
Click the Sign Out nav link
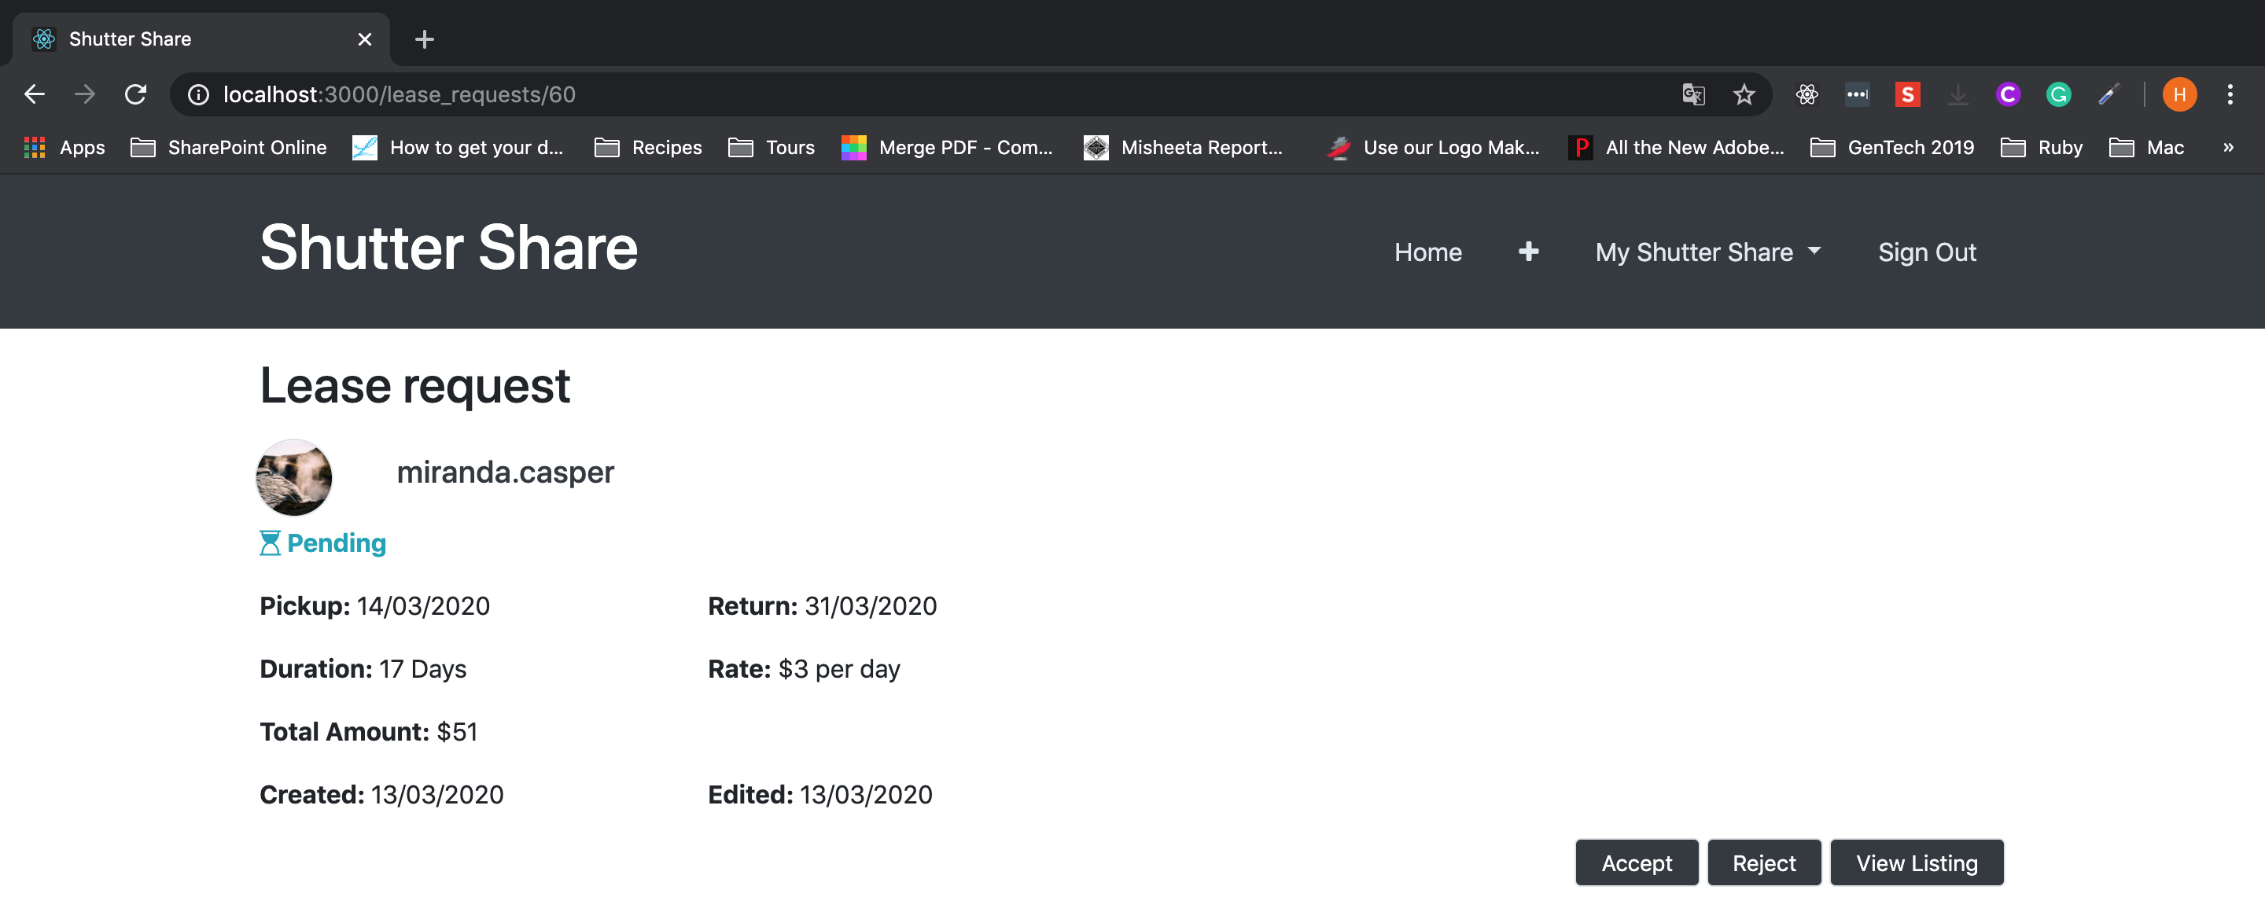[x=1927, y=252]
